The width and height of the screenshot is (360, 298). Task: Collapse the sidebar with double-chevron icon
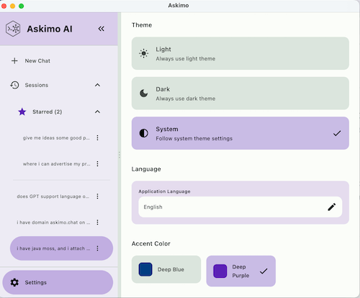(102, 29)
